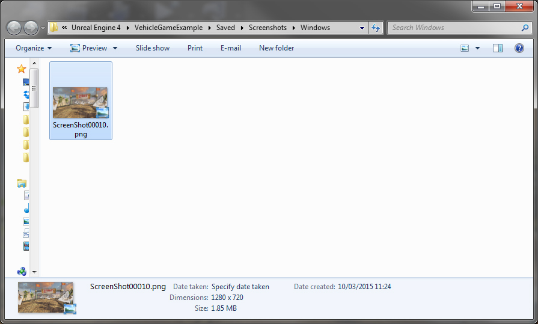Open subfolder arrow after Unreal Engine 4

click(x=127, y=28)
